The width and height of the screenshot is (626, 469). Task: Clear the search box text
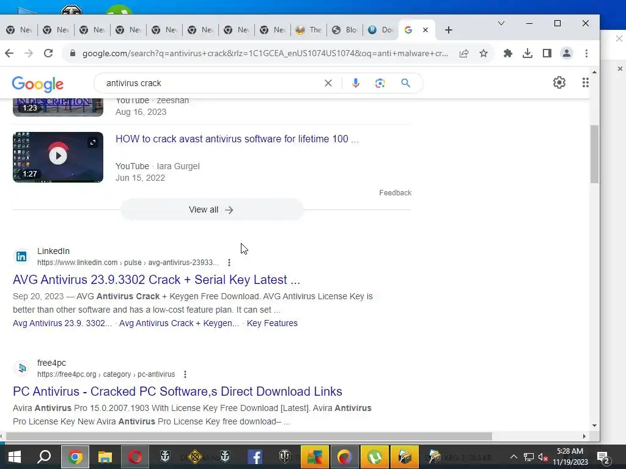pyautogui.click(x=328, y=83)
